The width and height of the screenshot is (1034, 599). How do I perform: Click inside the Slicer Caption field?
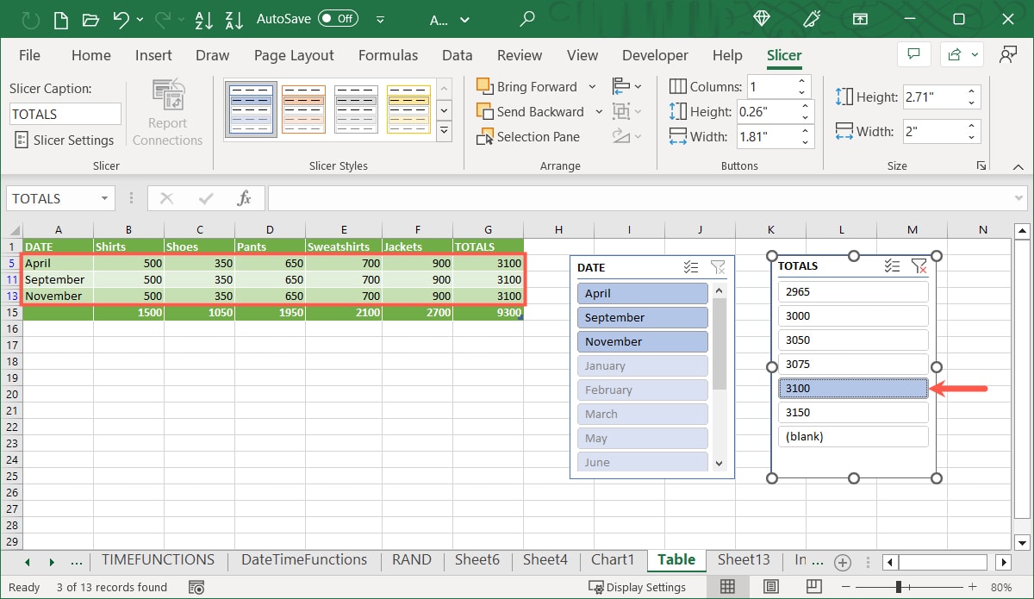[x=65, y=113]
